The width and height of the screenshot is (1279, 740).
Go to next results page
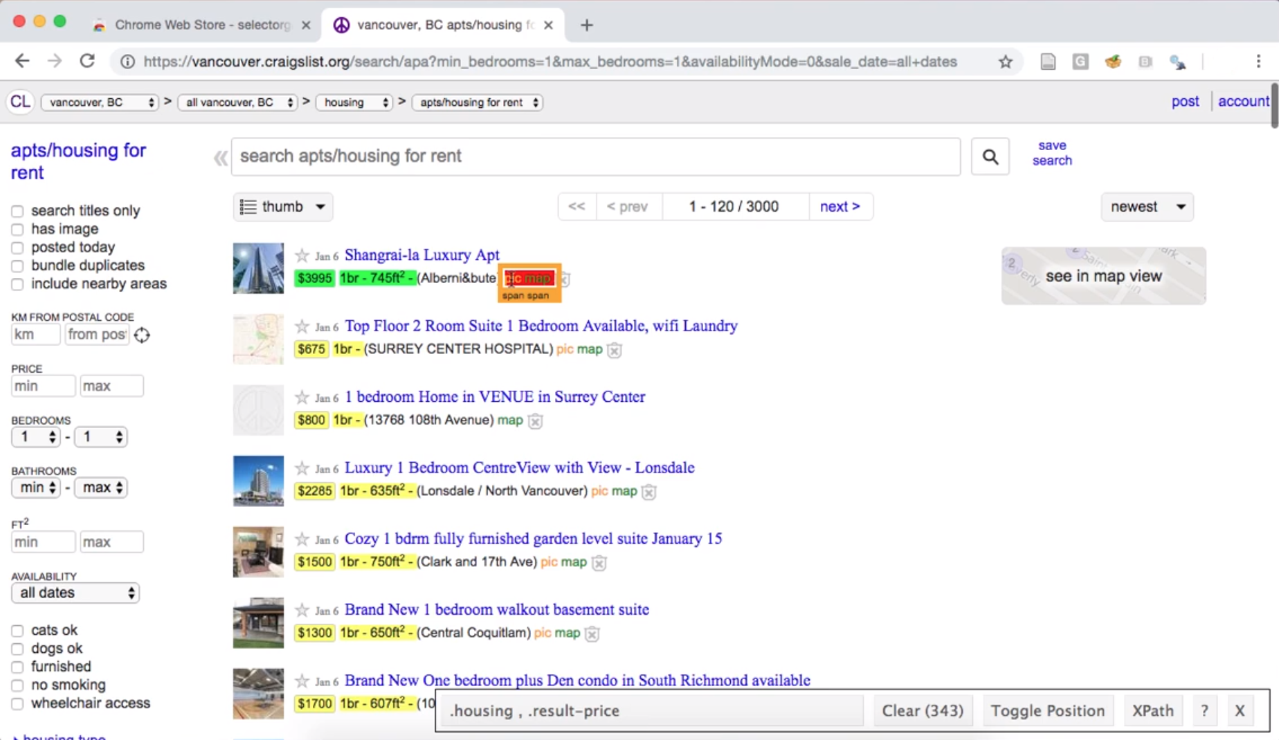click(840, 207)
